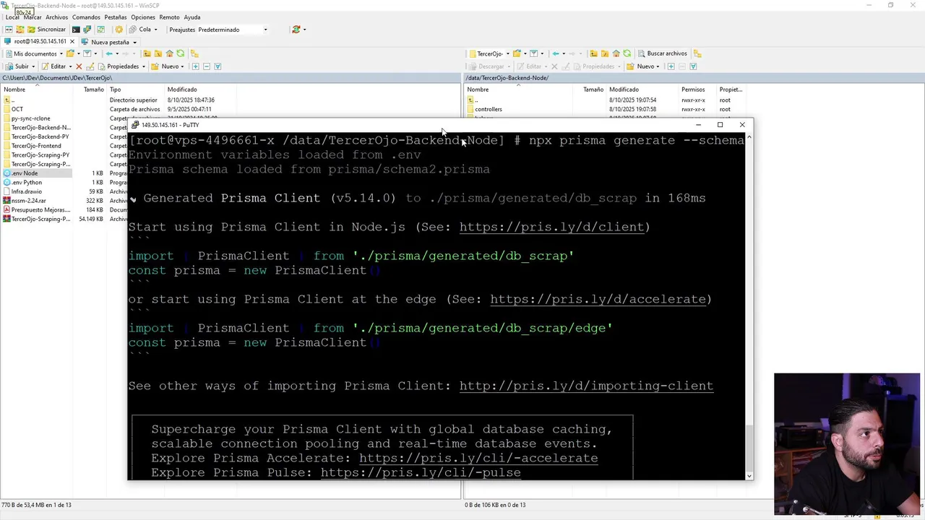Screen dimensions: 925x520
Task: Open the Marcar menu
Action: pos(33,17)
